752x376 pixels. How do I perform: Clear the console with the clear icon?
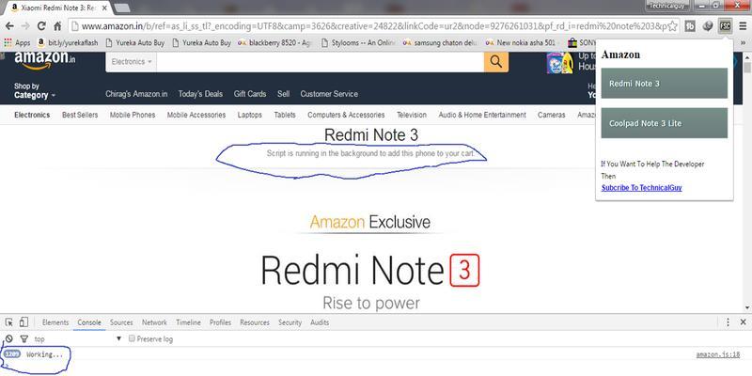pos(9,338)
